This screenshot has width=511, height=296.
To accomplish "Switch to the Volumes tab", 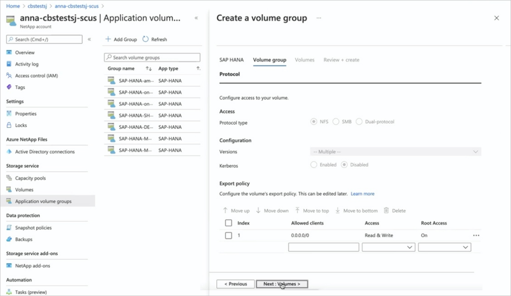I will pyautogui.click(x=305, y=60).
